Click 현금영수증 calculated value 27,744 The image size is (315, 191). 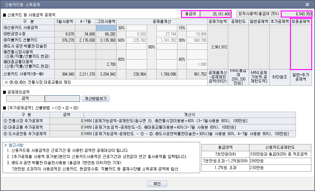(166, 34)
